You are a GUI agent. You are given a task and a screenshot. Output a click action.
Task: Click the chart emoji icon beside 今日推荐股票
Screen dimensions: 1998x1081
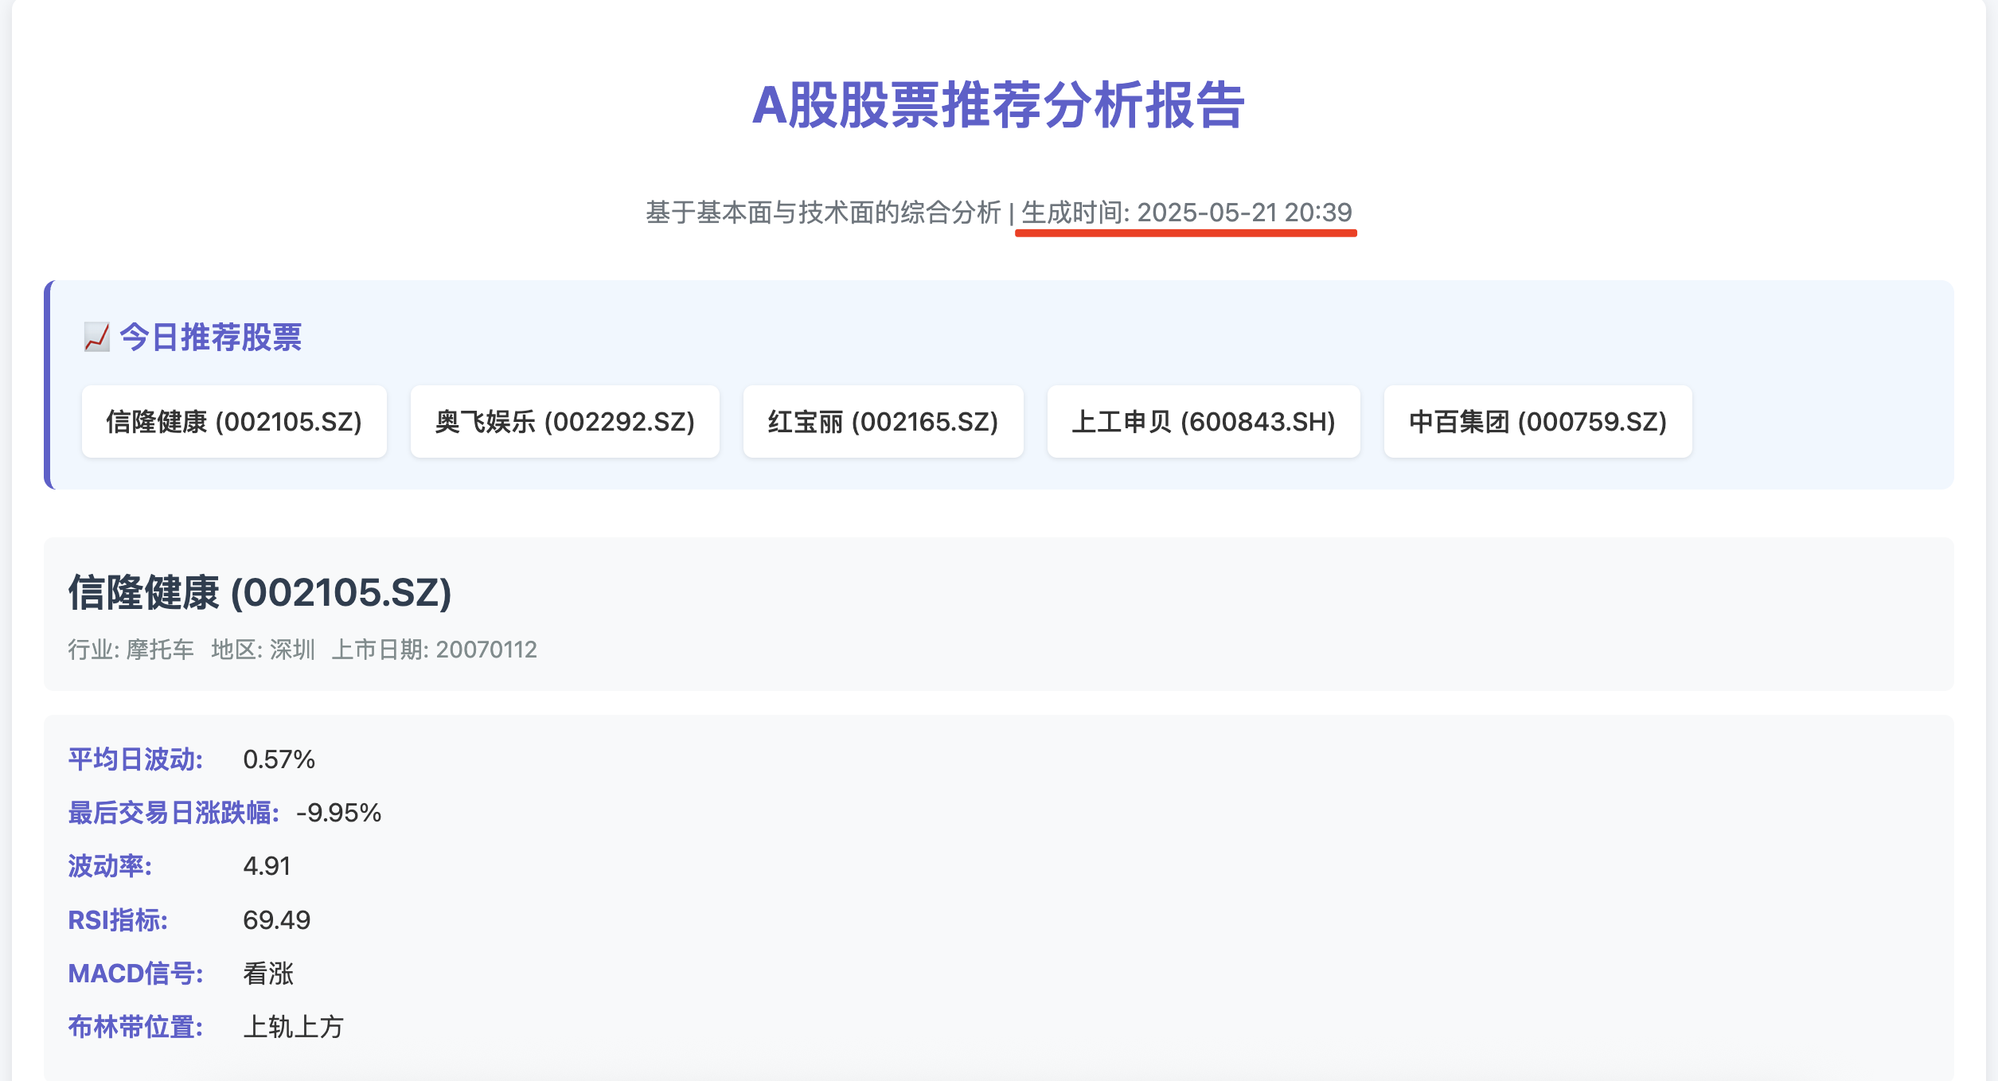(x=97, y=337)
